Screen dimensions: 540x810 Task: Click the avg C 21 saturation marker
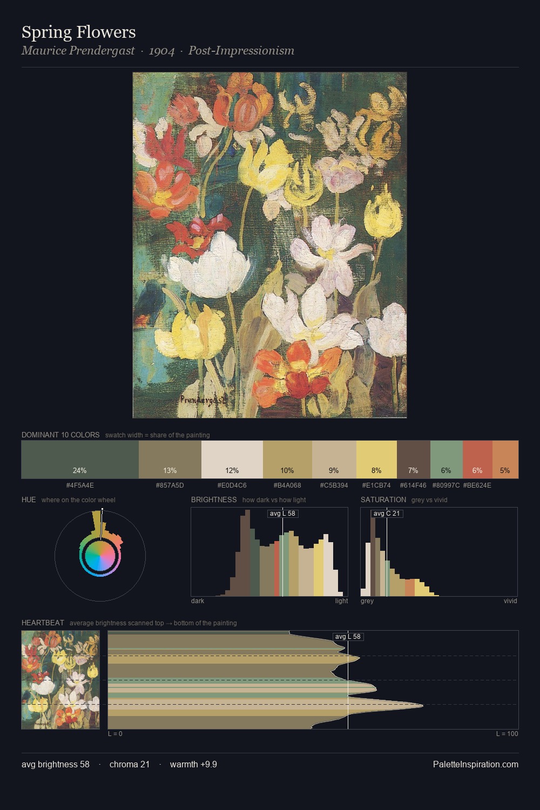387,514
